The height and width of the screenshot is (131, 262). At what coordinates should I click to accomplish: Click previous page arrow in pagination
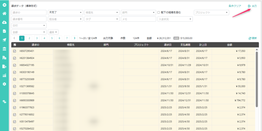(14, 38)
